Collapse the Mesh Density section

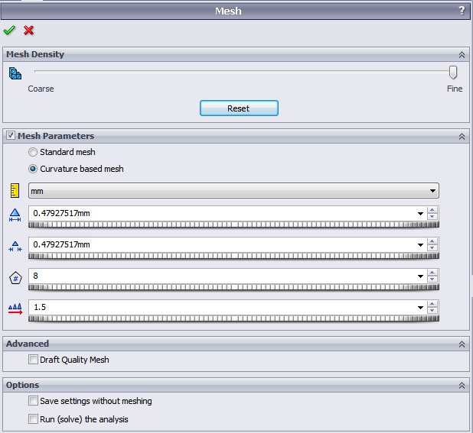click(x=462, y=55)
